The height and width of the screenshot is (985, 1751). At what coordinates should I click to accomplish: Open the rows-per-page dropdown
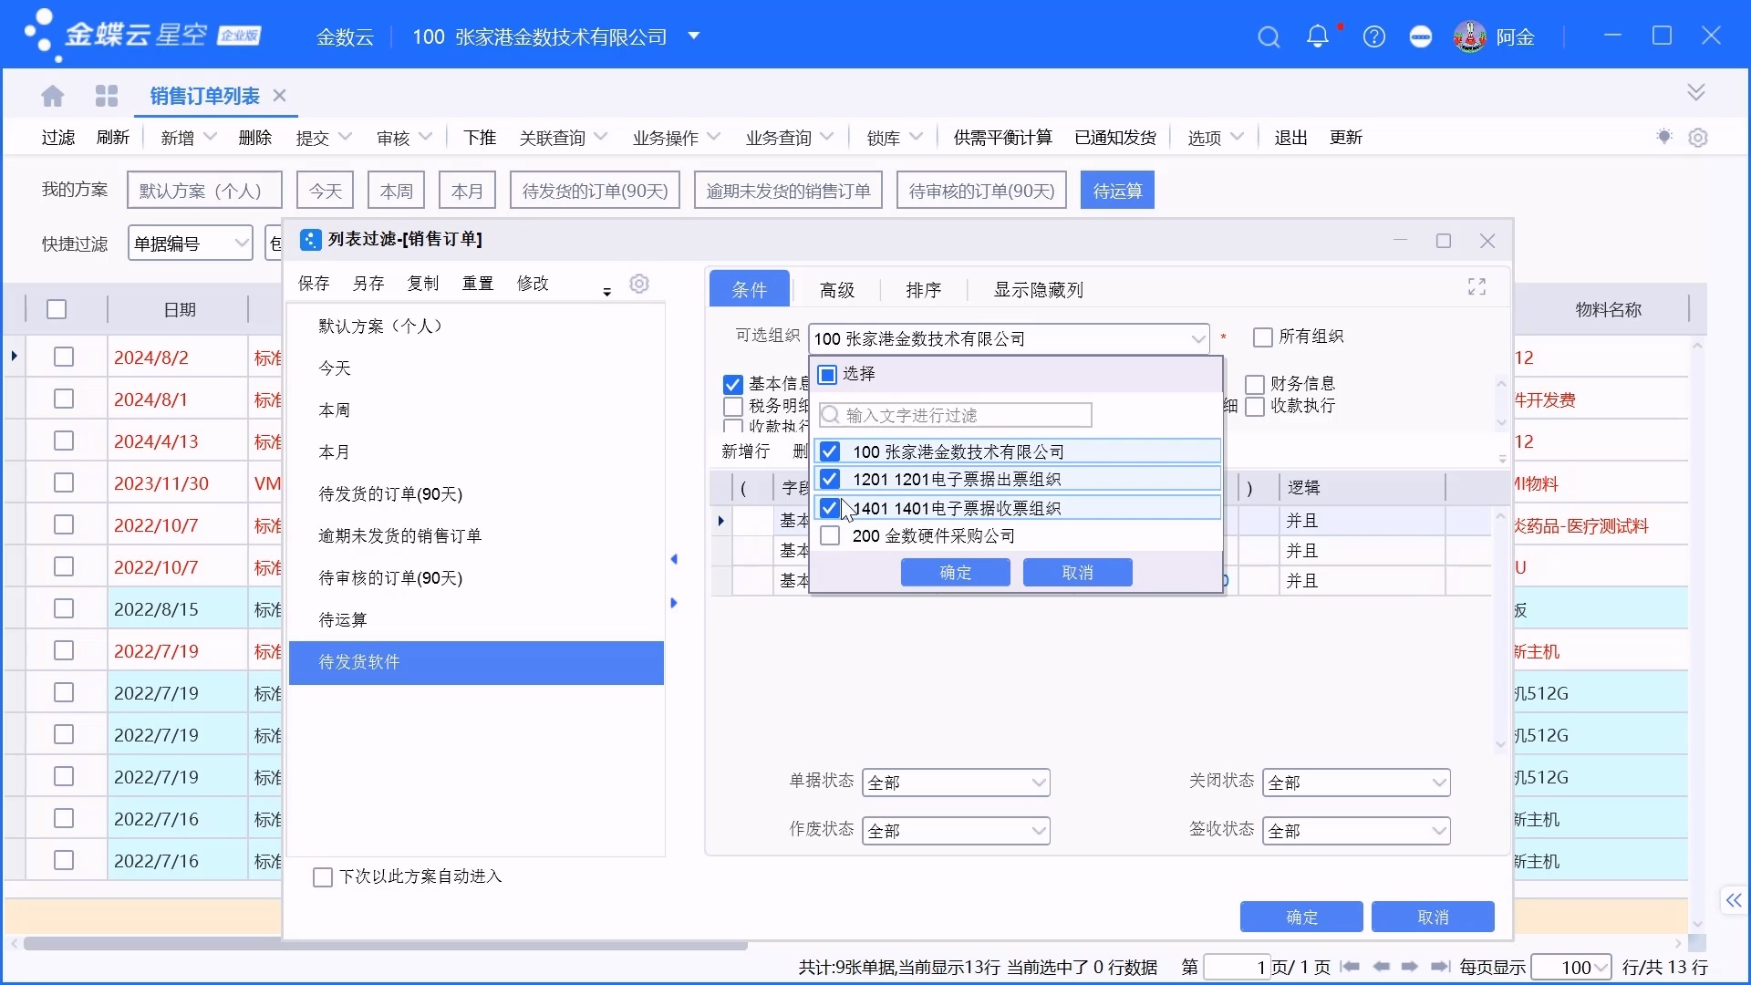click(x=1601, y=968)
